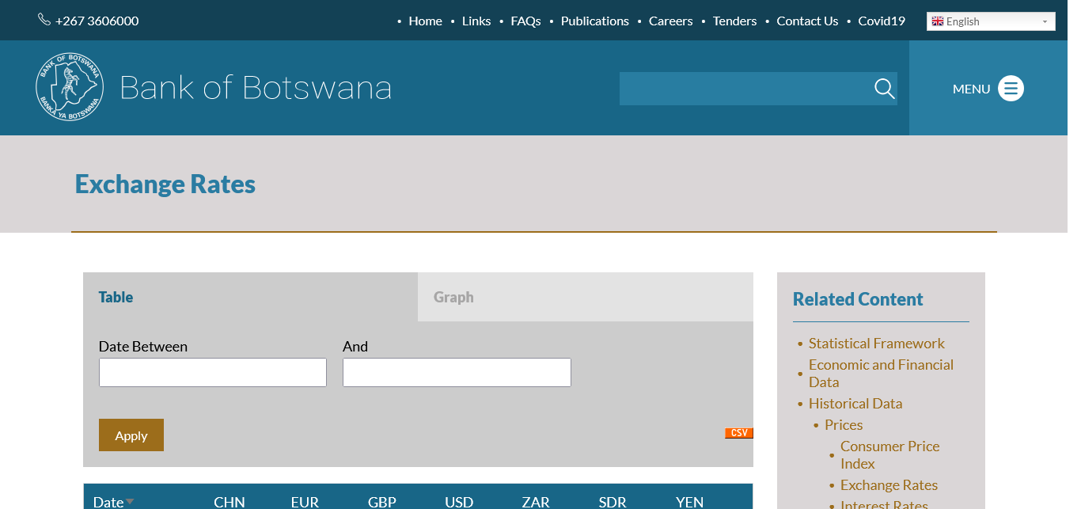Open the hamburger MENU icon
The height and width of the screenshot is (509, 1081).
pyautogui.click(x=1011, y=89)
